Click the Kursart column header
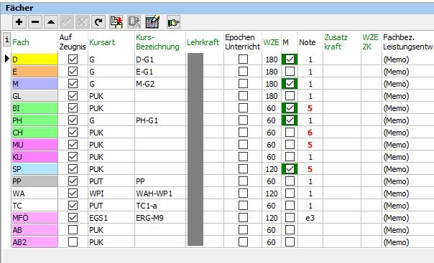This screenshot has width=434, height=263. coord(102,42)
